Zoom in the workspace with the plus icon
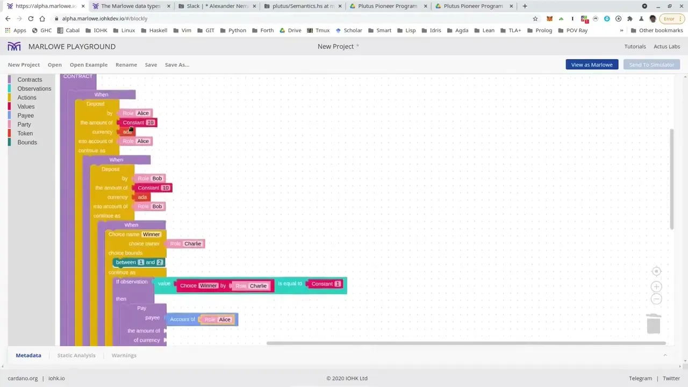 656,286
